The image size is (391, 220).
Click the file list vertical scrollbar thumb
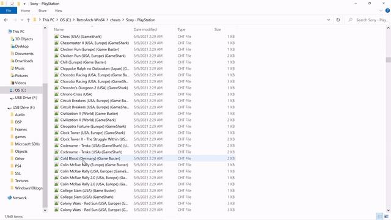389,60
